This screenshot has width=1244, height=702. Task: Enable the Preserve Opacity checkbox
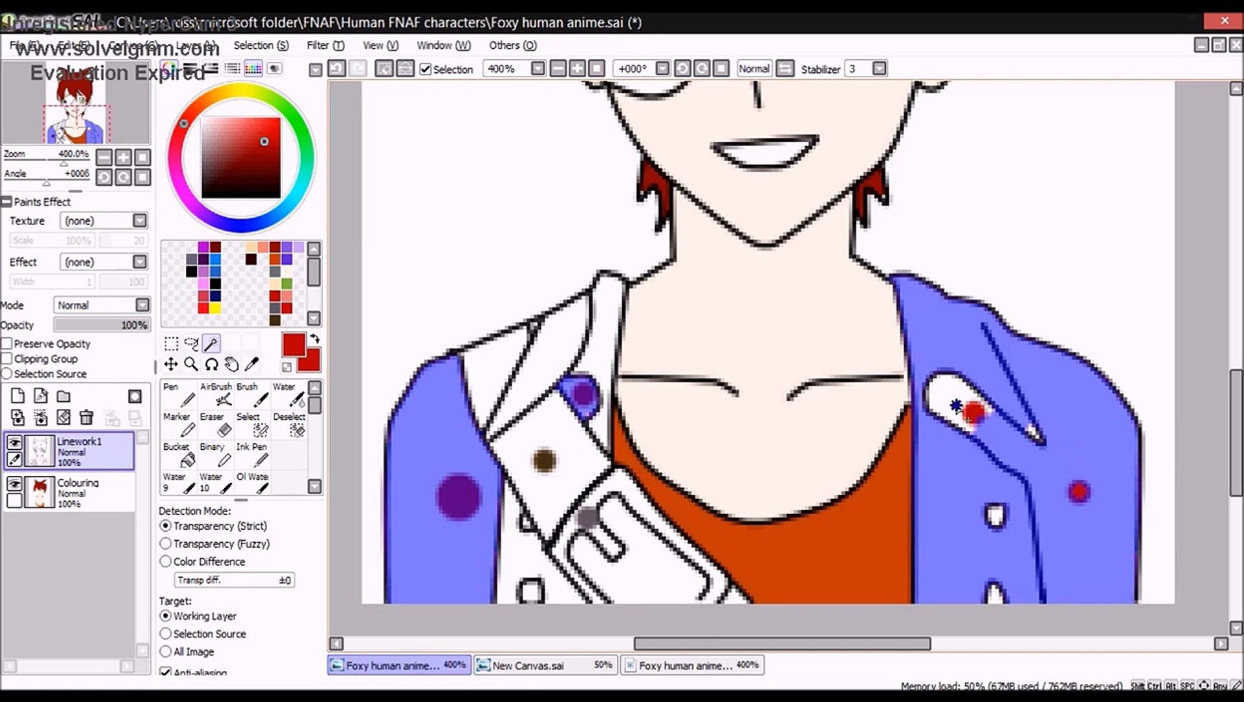pyautogui.click(x=7, y=343)
